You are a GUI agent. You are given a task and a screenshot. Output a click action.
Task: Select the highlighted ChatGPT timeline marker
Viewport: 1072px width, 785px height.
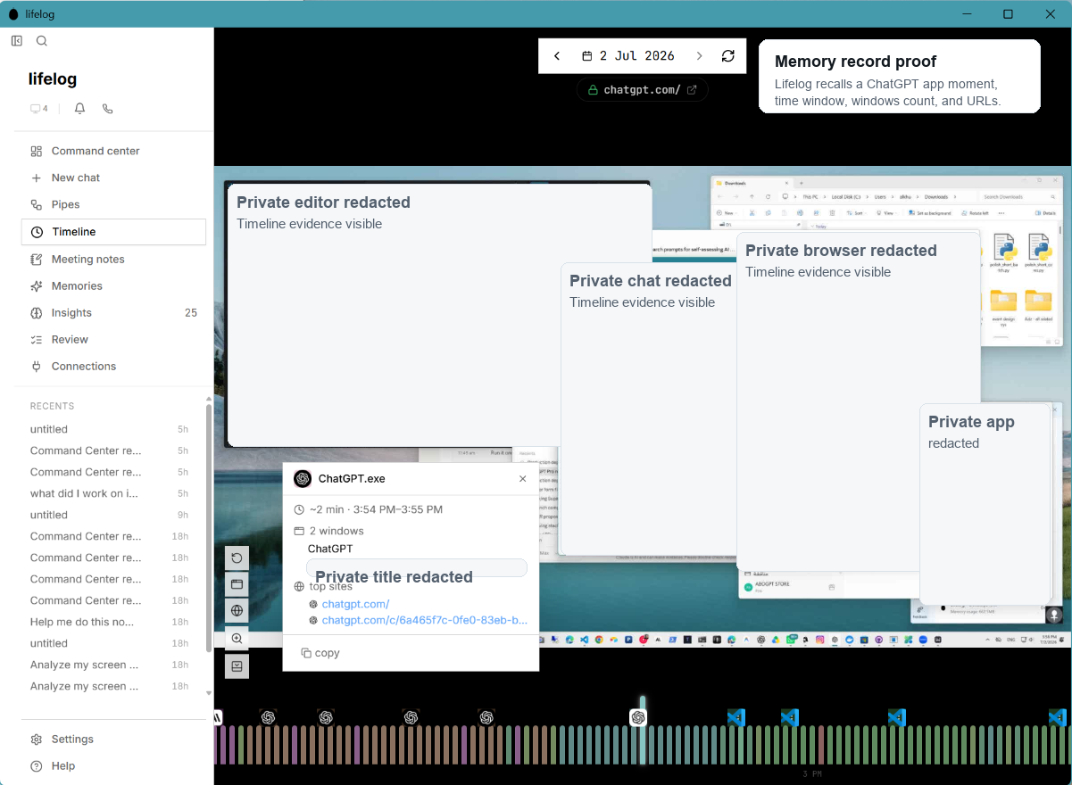(x=638, y=717)
